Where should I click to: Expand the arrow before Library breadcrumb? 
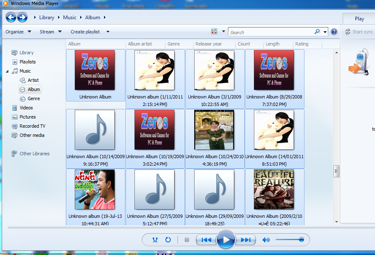click(x=35, y=17)
